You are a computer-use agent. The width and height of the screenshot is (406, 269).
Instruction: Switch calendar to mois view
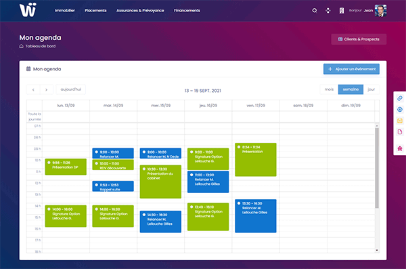[x=329, y=89]
